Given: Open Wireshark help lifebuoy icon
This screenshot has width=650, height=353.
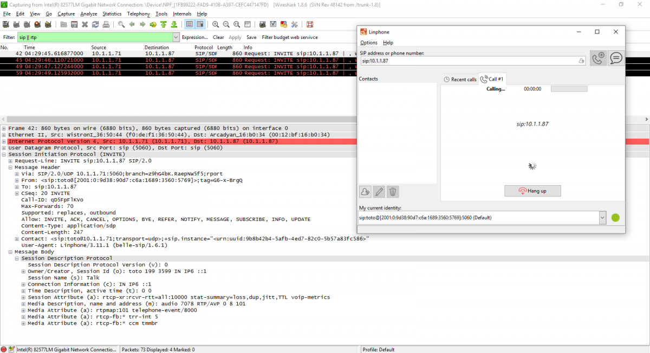Looking at the screenshot, I should pos(310,24).
